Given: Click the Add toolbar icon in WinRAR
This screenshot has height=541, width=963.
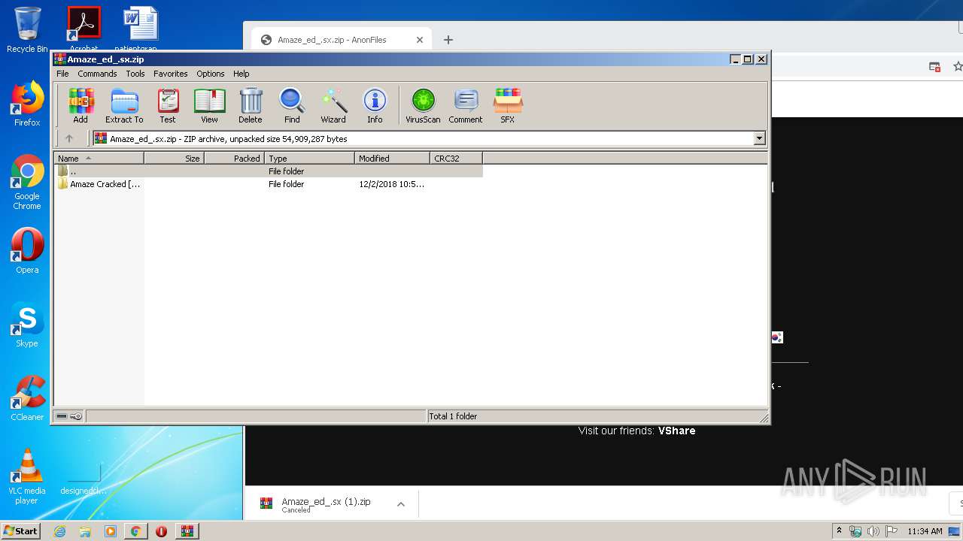Looking at the screenshot, I should pos(81,105).
